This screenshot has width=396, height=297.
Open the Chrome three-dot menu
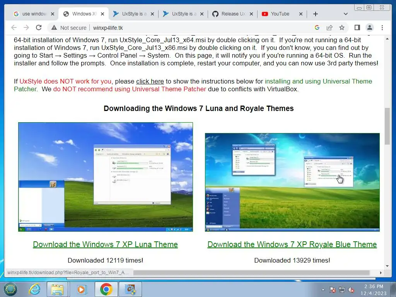point(382,27)
